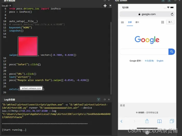Screen dimensions: 182x136
Task: Switch Google language to English
Action: pyautogui.click(x=160, y=61)
